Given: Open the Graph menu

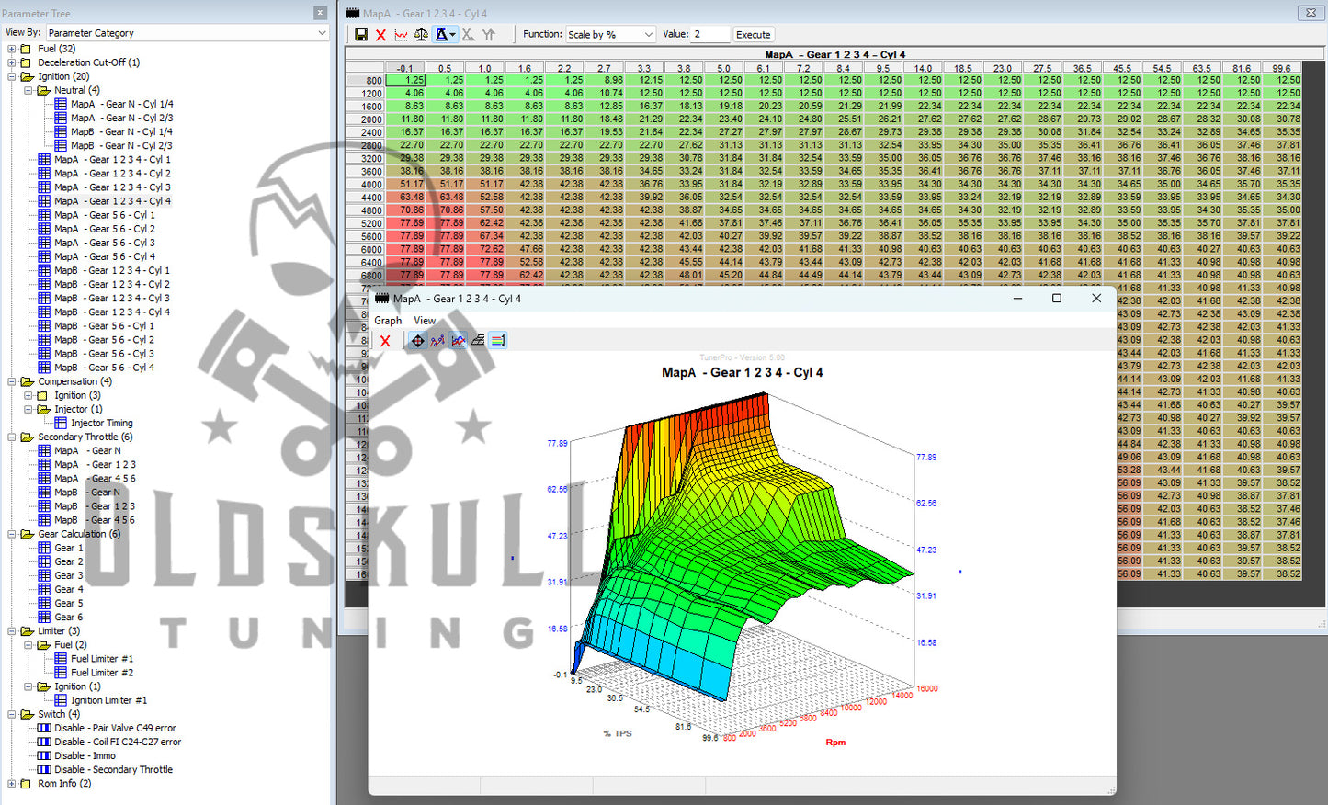Looking at the screenshot, I should pyautogui.click(x=387, y=321).
